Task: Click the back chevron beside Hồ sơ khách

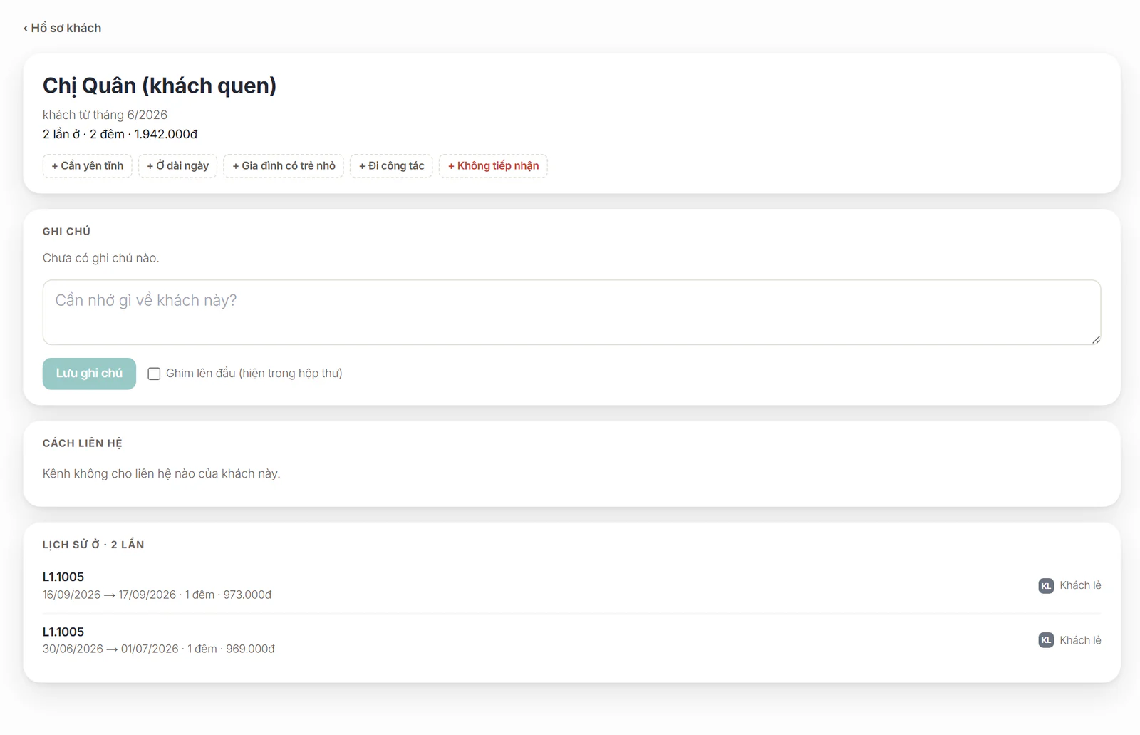Action: pyautogui.click(x=26, y=29)
